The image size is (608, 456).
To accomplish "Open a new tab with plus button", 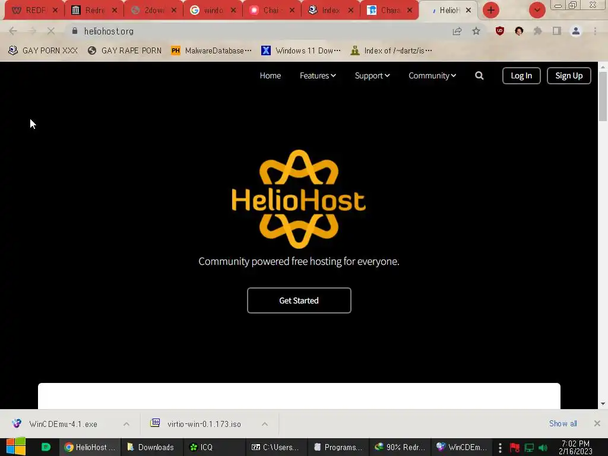I will (491, 10).
